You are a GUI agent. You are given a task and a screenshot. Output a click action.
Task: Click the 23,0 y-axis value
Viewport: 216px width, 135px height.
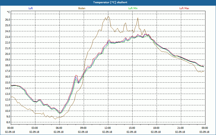click(x=8, y=37)
